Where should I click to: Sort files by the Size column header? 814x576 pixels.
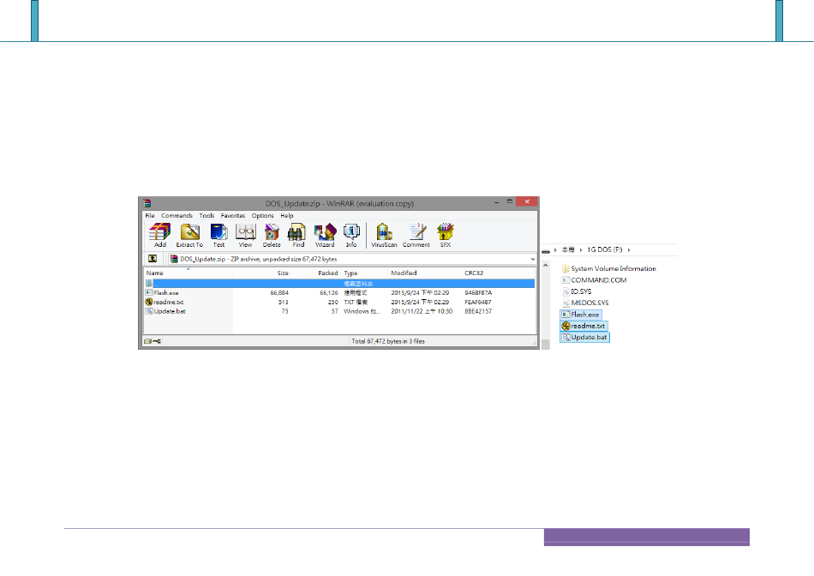pos(282,273)
